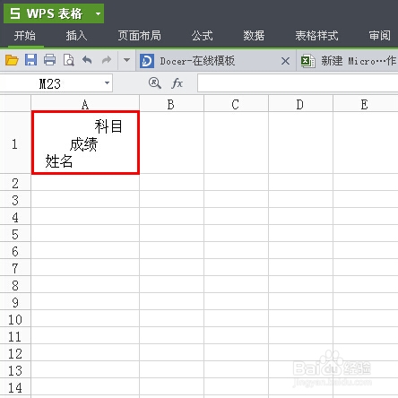Open the Name Box dropdown arrow
The image size is (398, 398).
tap(107, 83)
